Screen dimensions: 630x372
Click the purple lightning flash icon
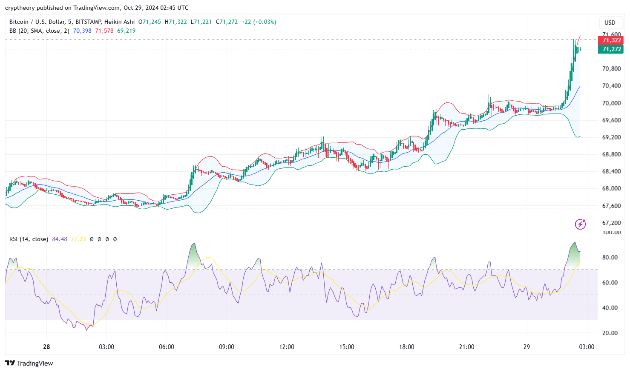coord(580,224)
